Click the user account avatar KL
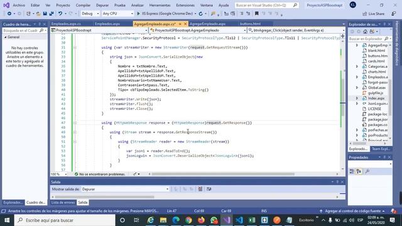The image size is (402, 226). [353, 4]
